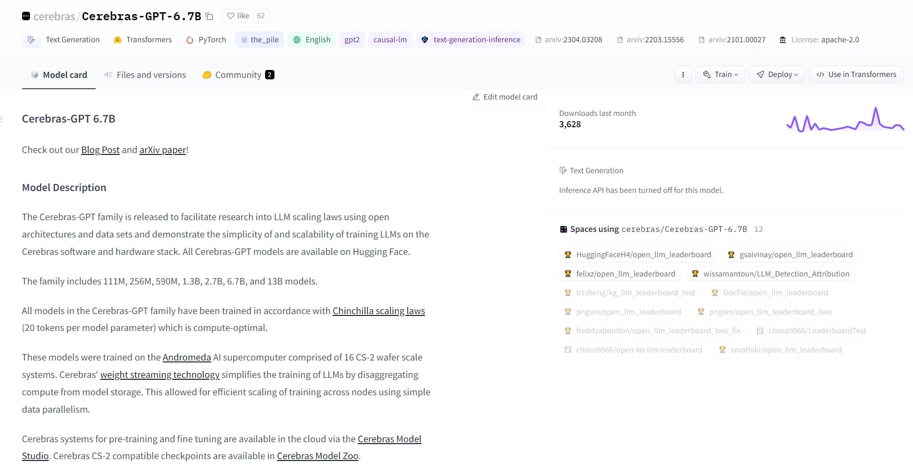Click the Cerebras organization avatar icon
This screenshot has width=913, height=476.
[x=26, y=16]
